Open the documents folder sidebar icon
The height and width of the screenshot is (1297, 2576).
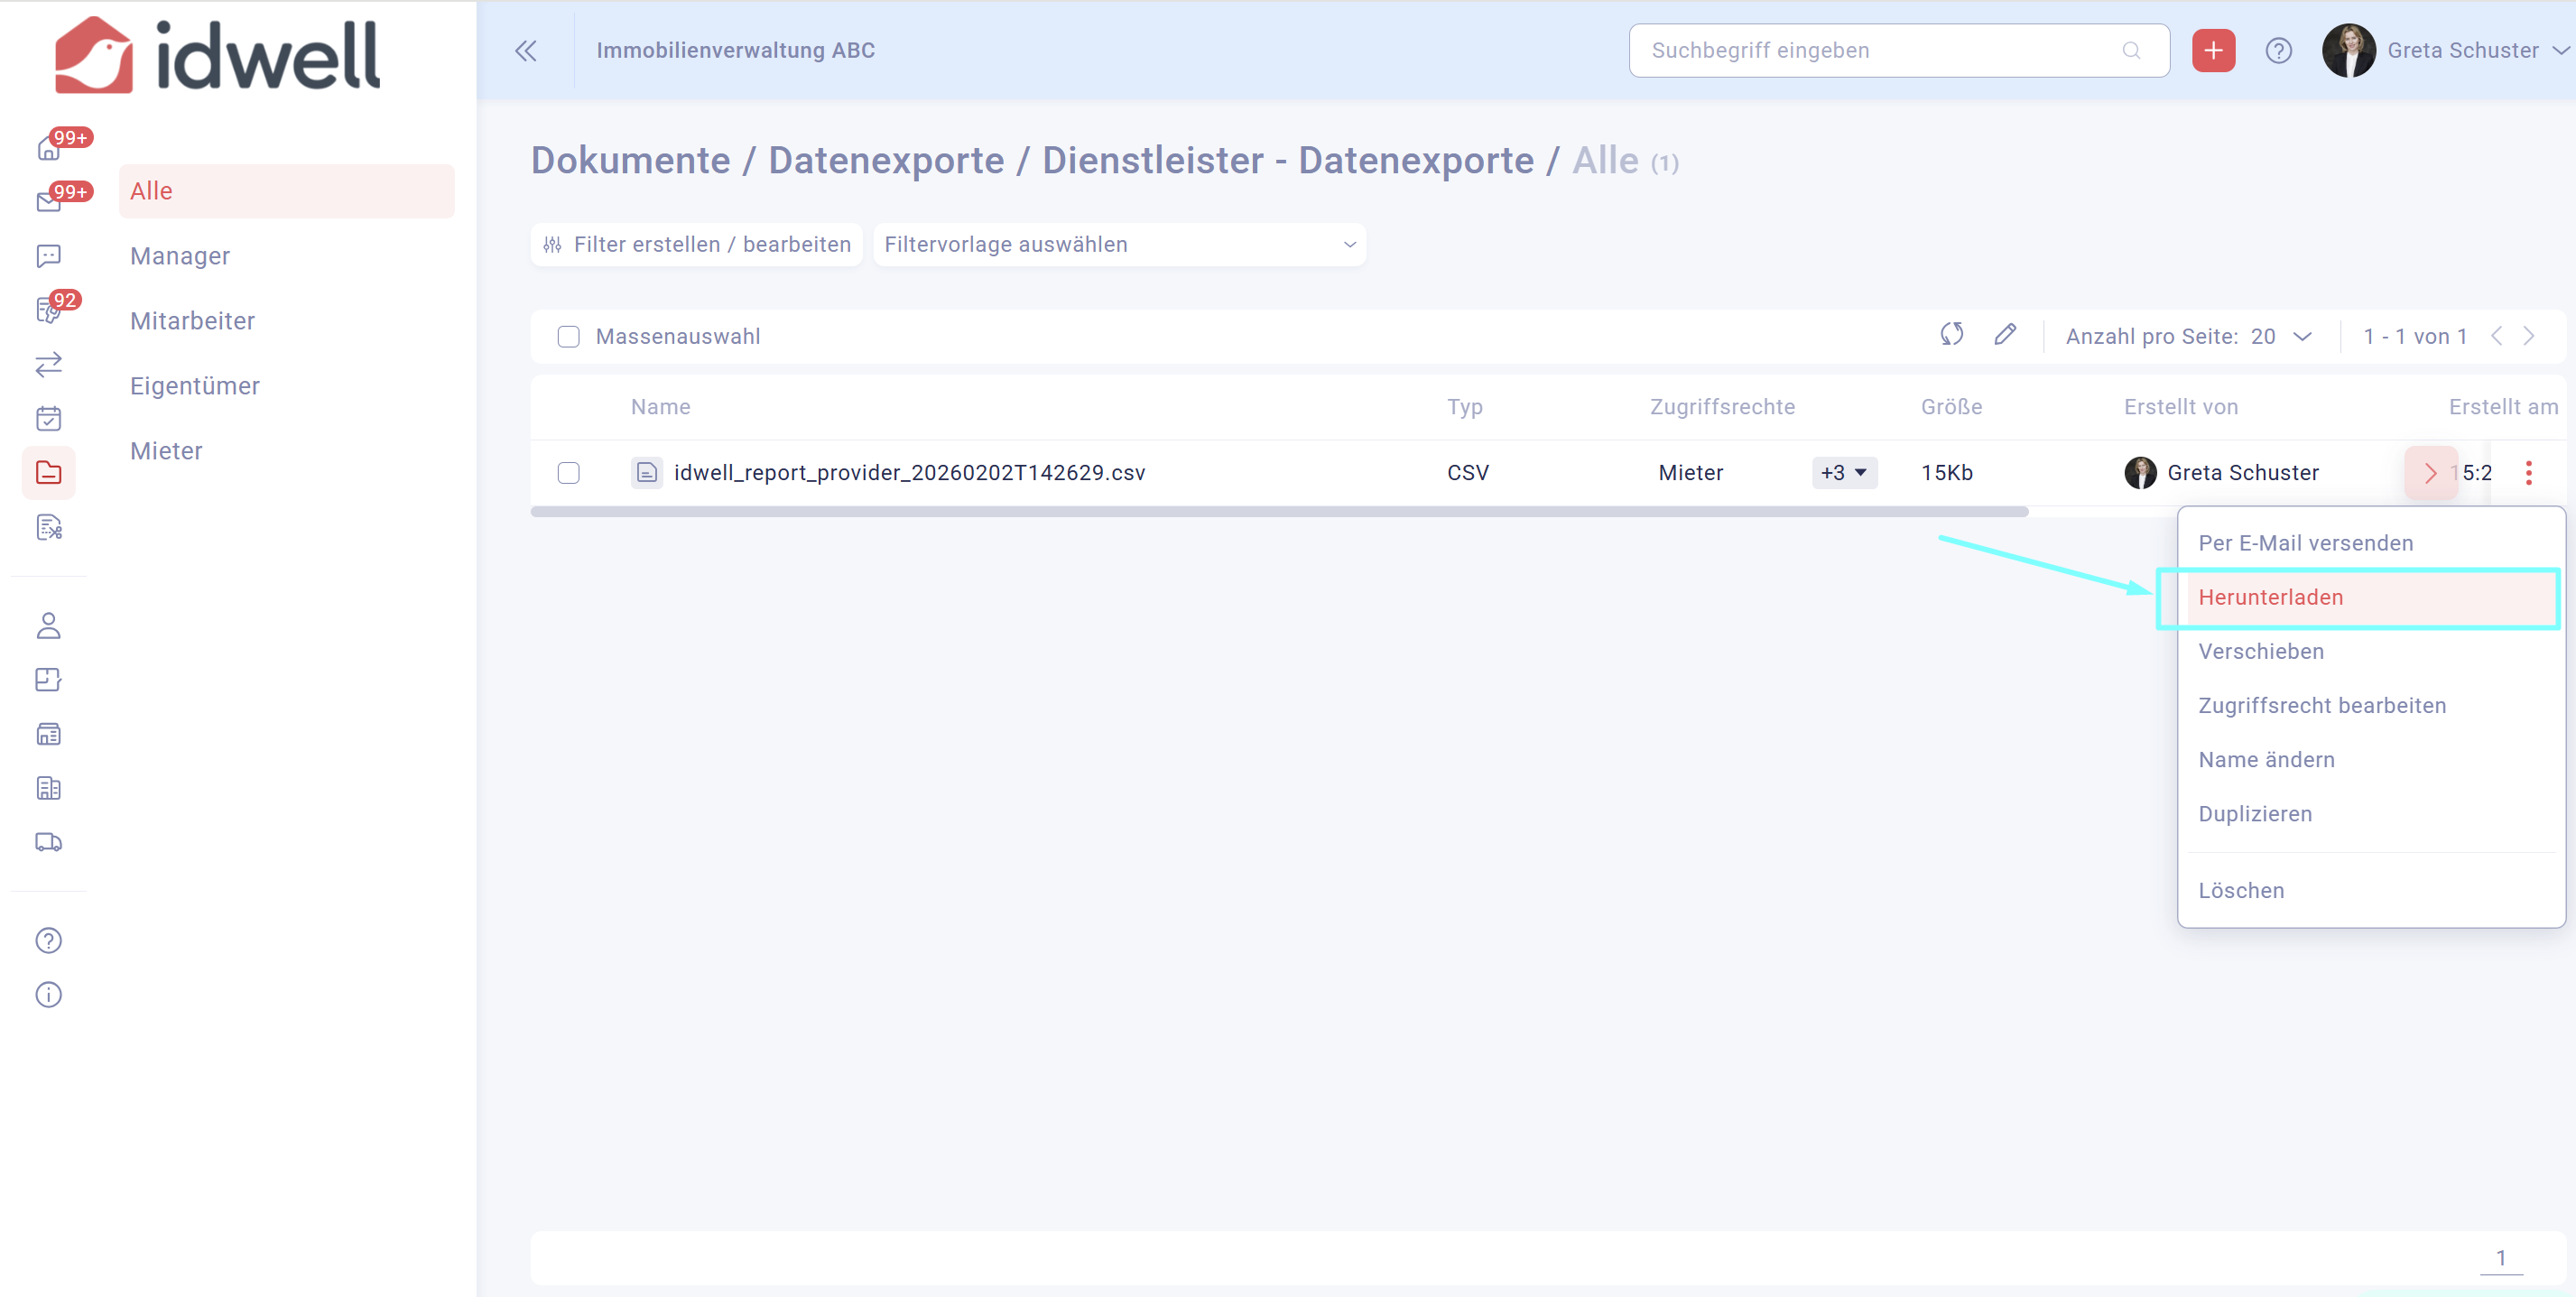tap(48, 472)
